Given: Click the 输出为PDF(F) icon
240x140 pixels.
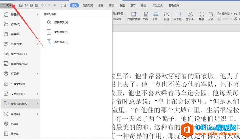Looking at the screenshot, I should pyautogui.click(x=6, y=54).
